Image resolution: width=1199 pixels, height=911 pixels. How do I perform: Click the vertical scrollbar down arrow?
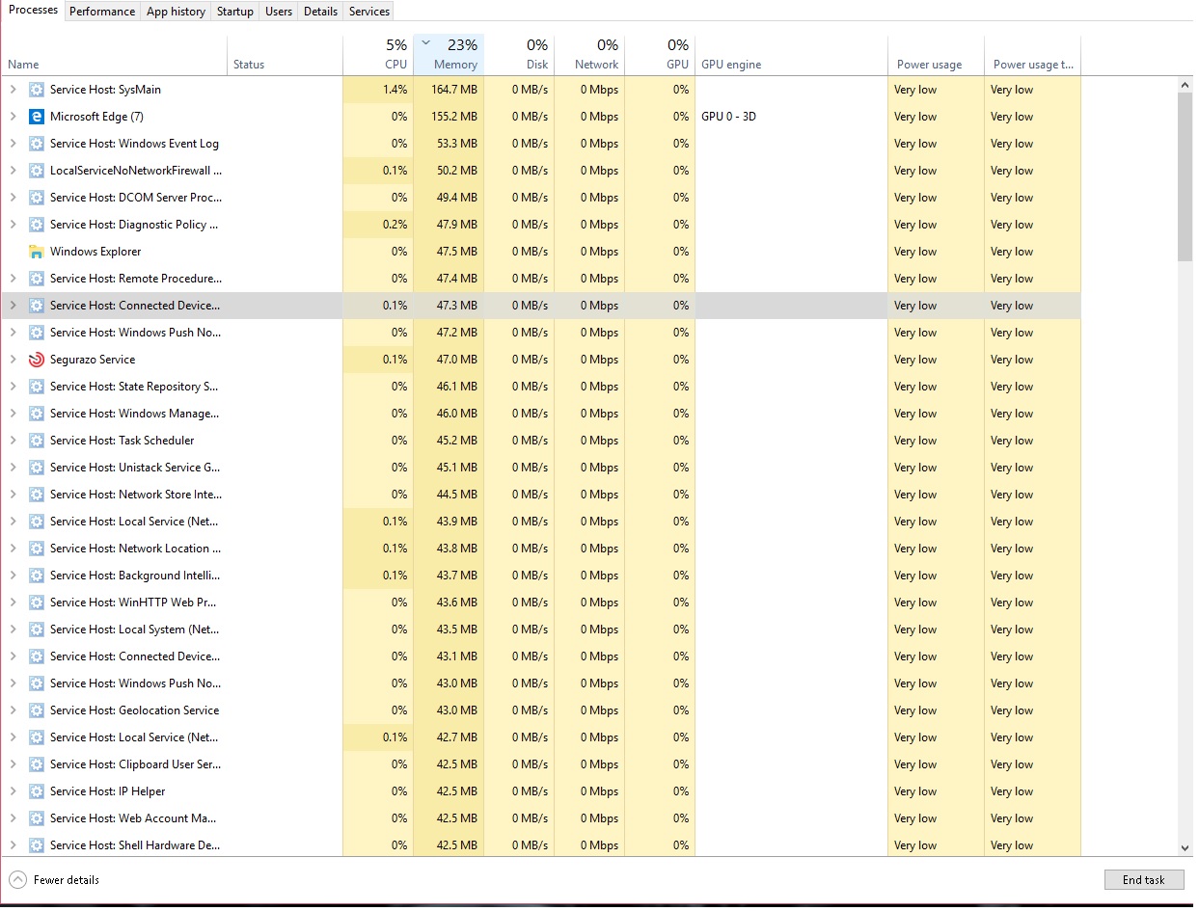point(1186,847)
